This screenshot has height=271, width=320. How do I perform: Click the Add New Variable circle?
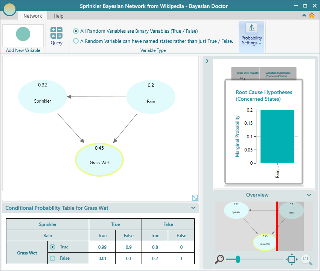pyautogui.click(x=23, y=34)
